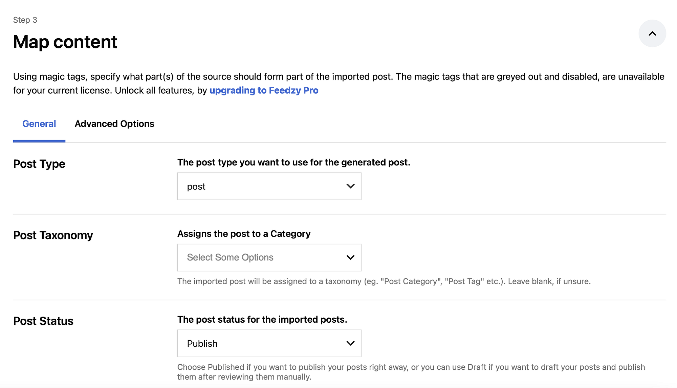Open the upgrading to Feedzy Pro link
This screenshot has width=677, height=388.
[264, 90]
